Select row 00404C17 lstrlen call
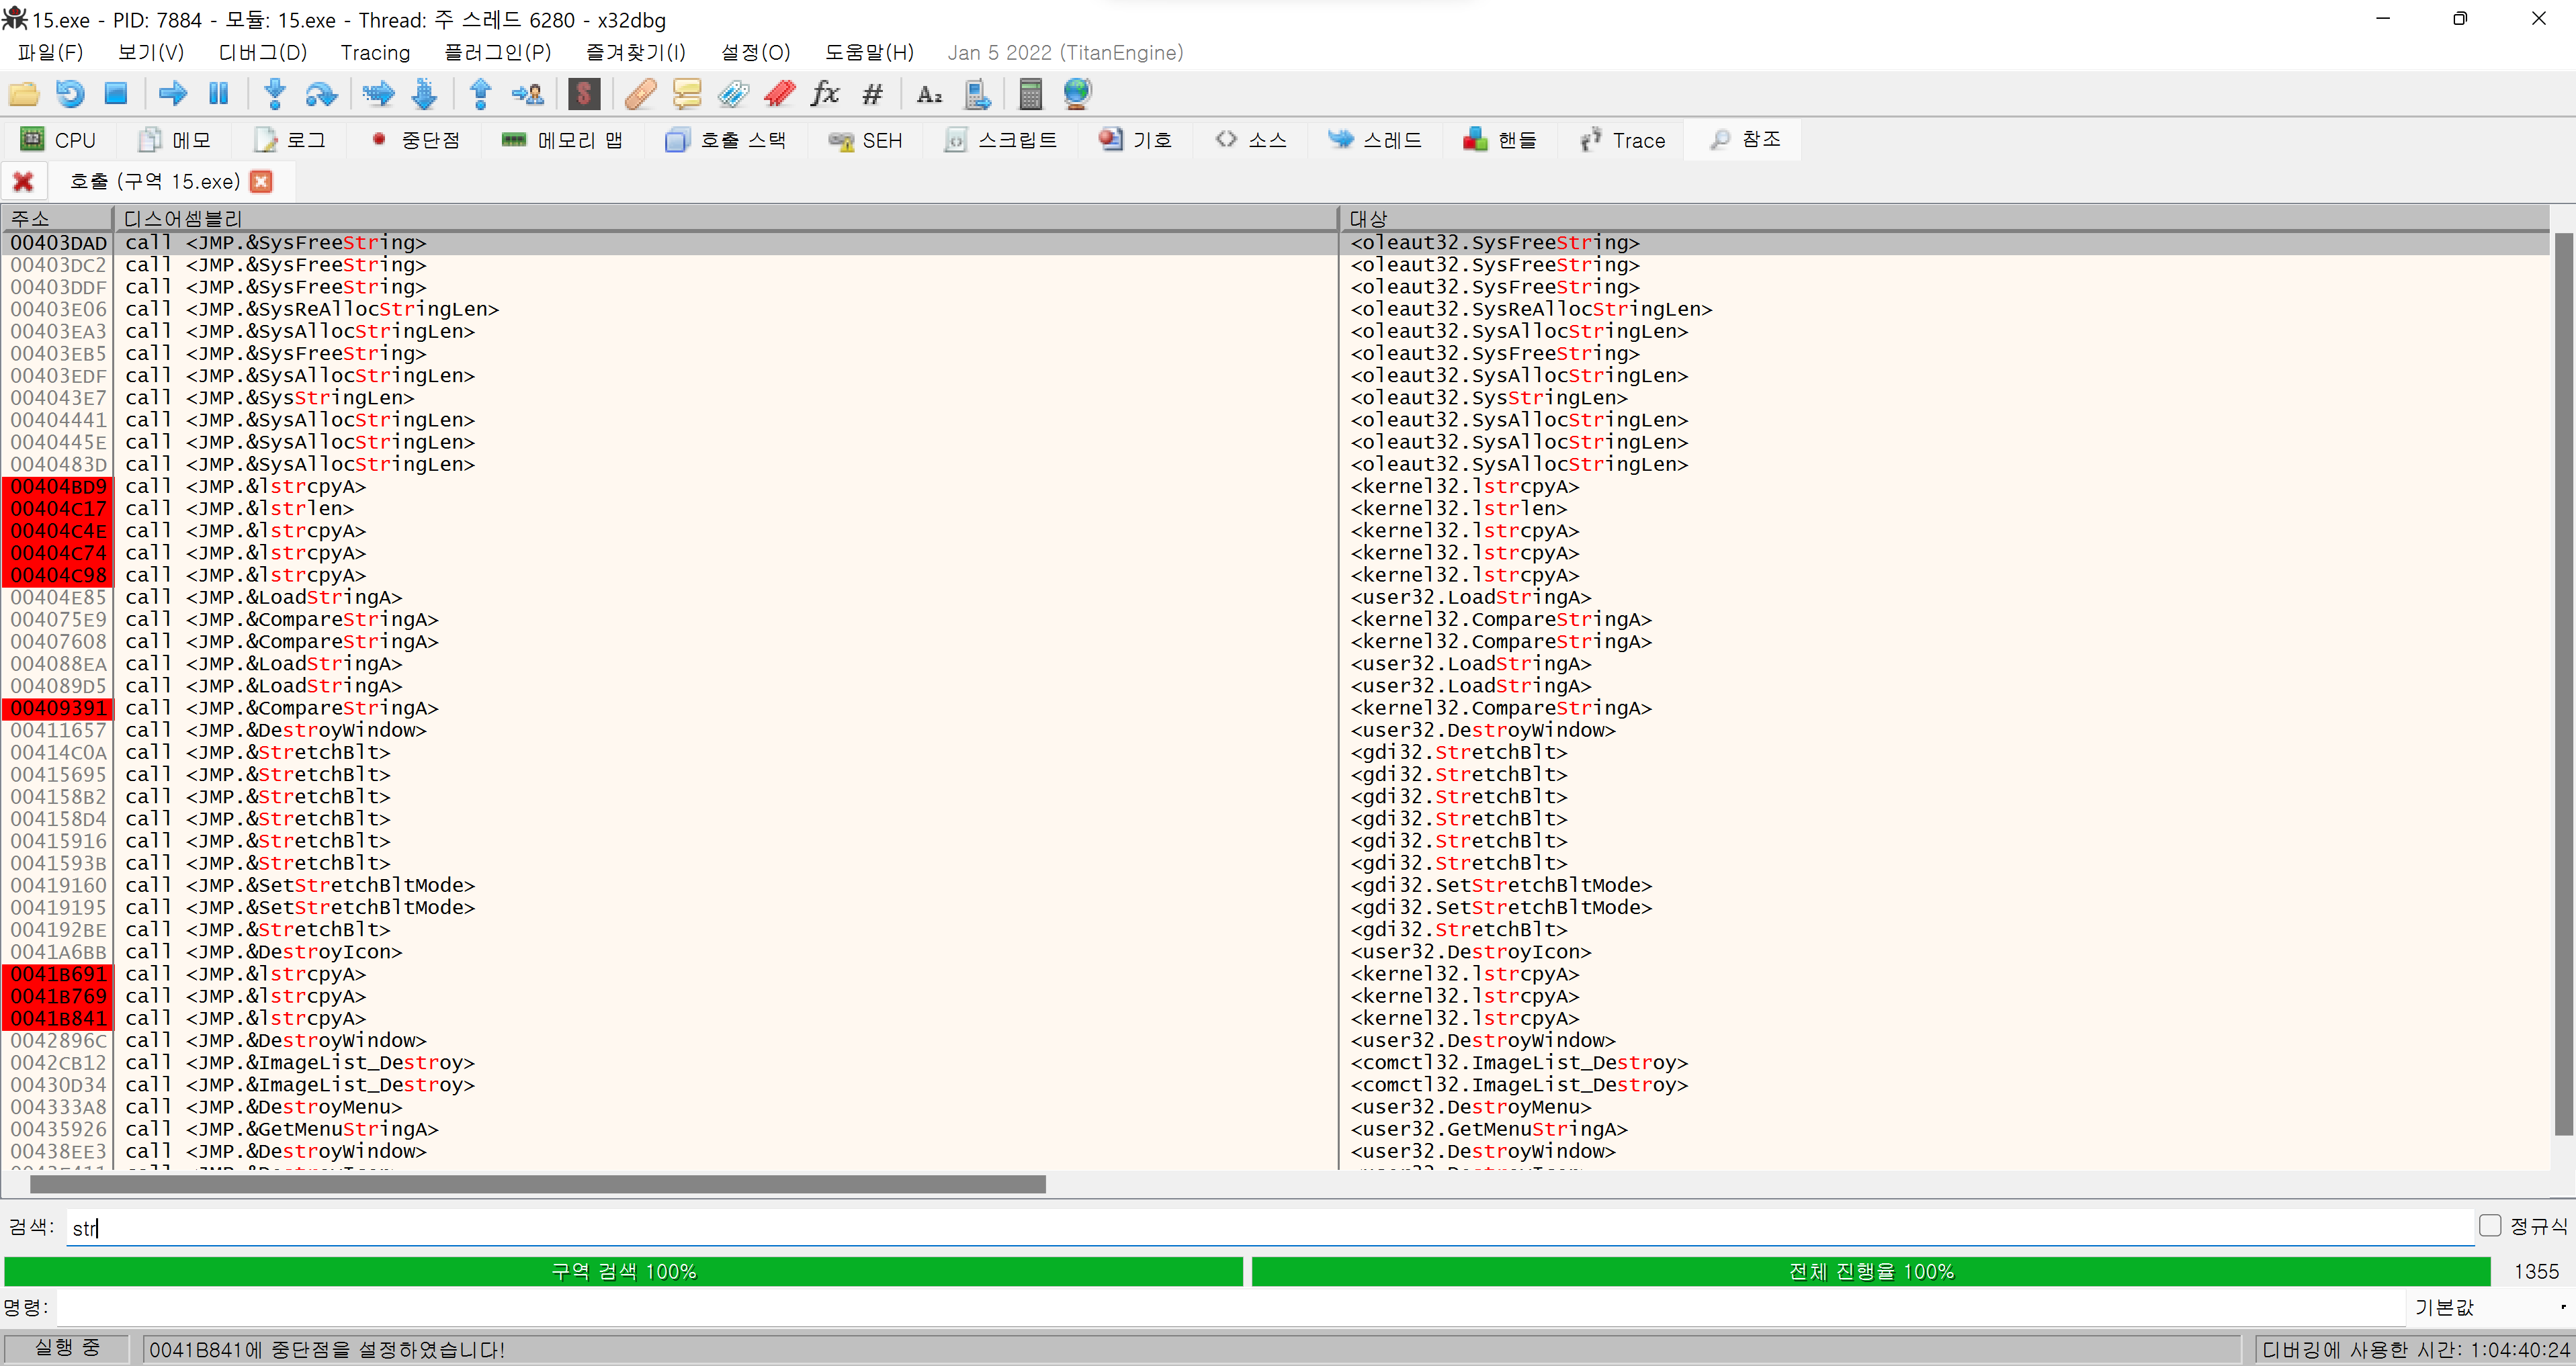Viewport: 2576px width, 1366px height. click(1275, 508)
